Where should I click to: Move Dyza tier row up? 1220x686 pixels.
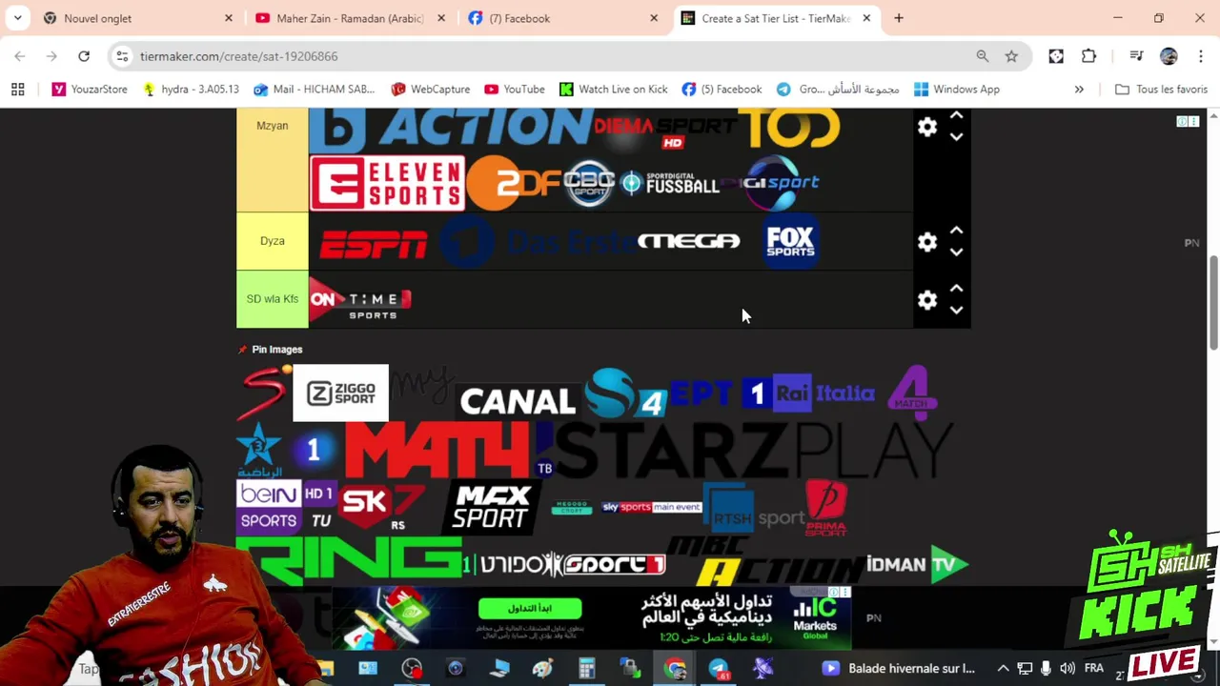click(956, 231)
